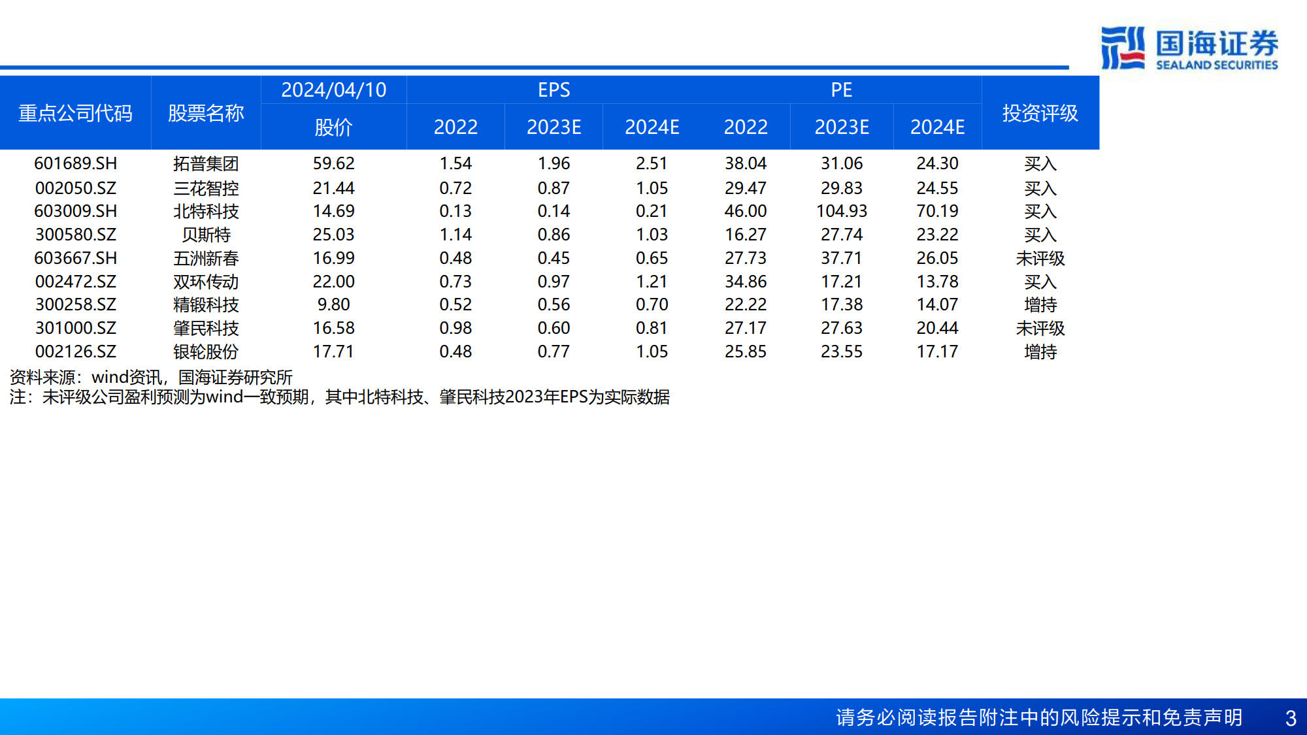Click stock code 603667.SH
Viewport: 1307px width, 735px height.
tap(75, 258)
